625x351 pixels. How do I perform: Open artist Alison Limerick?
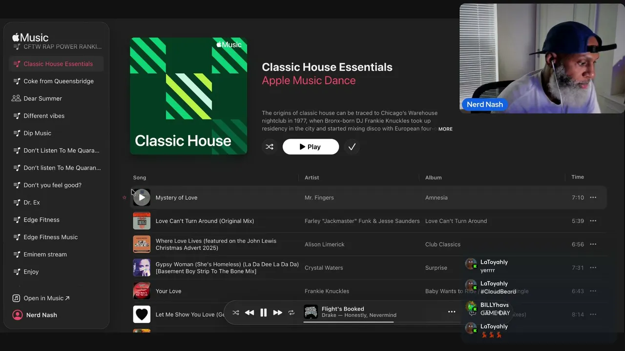(325, 244)
